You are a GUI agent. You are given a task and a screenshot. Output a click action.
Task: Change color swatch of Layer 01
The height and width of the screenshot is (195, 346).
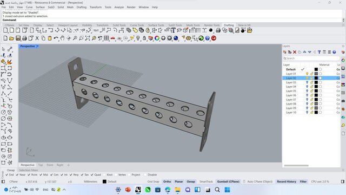pos(316,74)
